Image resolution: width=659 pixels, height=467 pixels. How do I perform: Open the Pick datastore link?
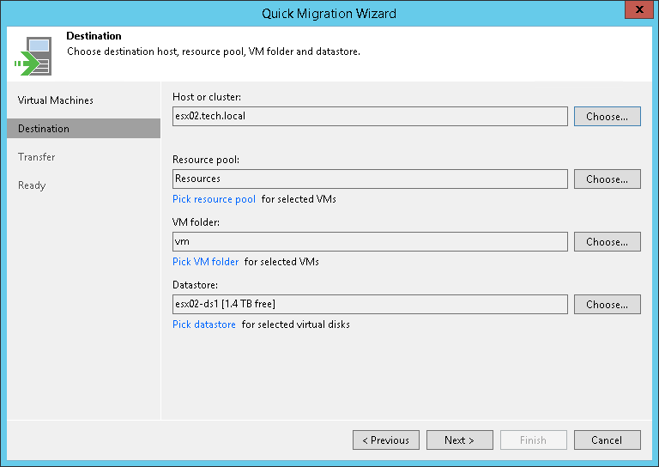pos(204,324)
